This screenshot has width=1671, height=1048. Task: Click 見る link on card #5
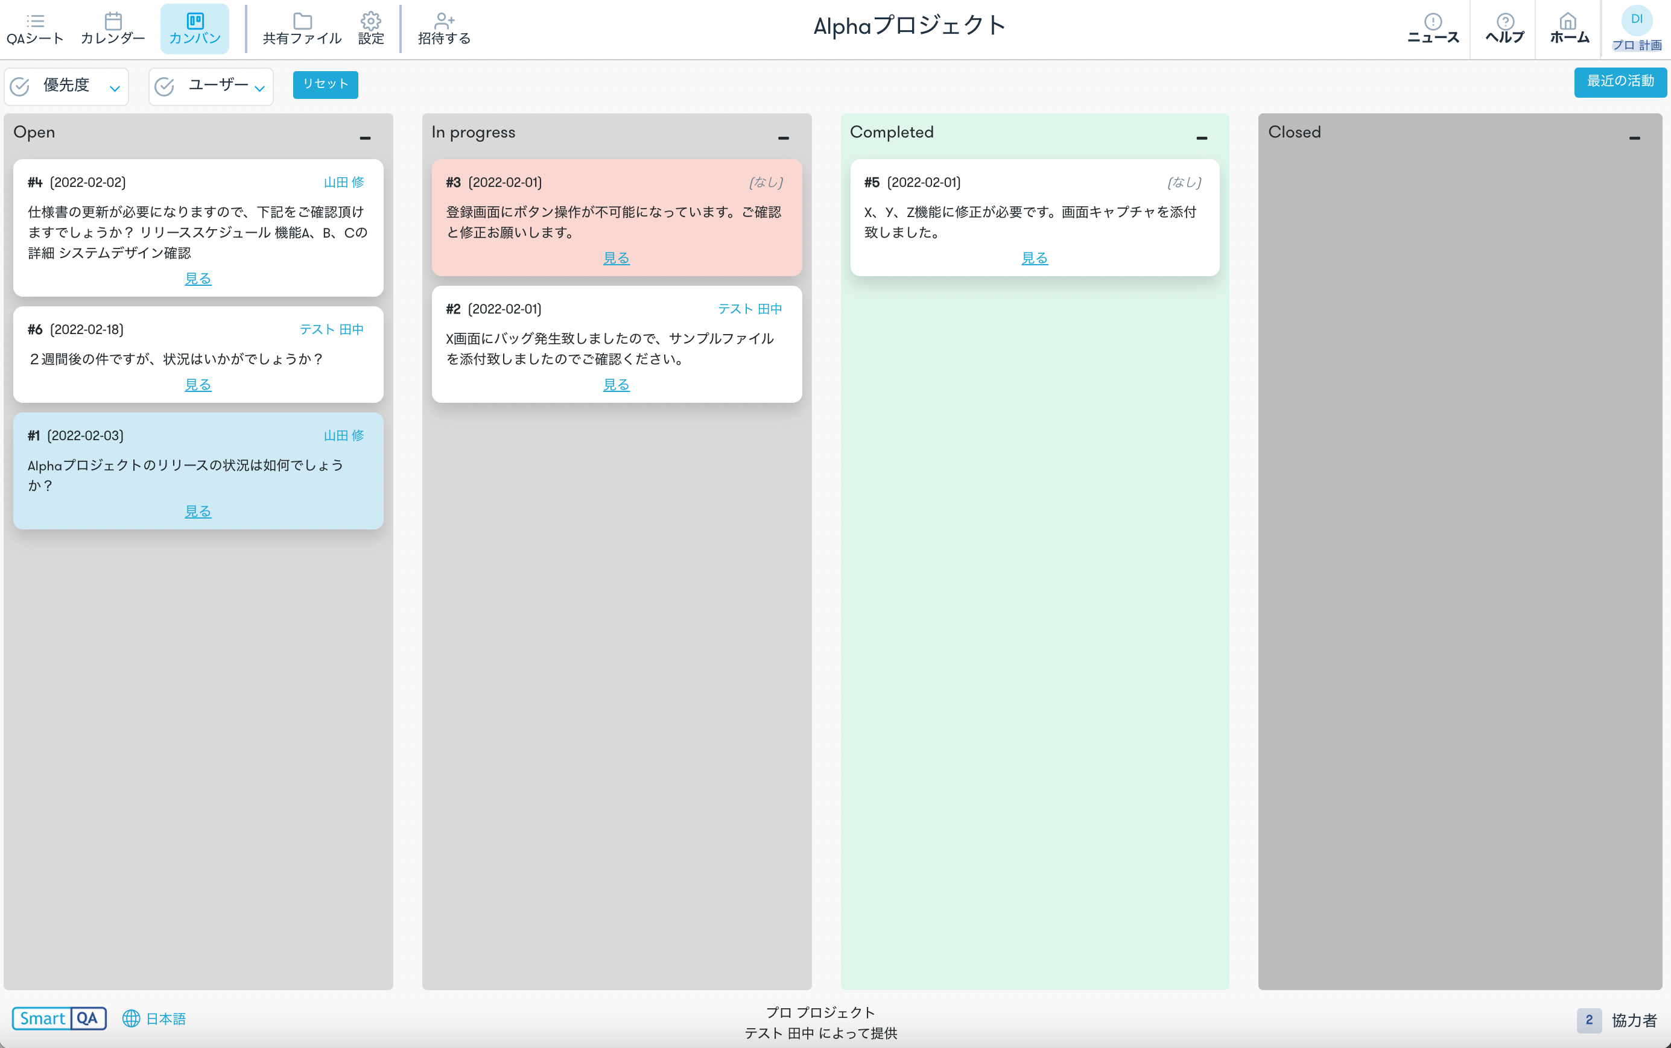1035,259
